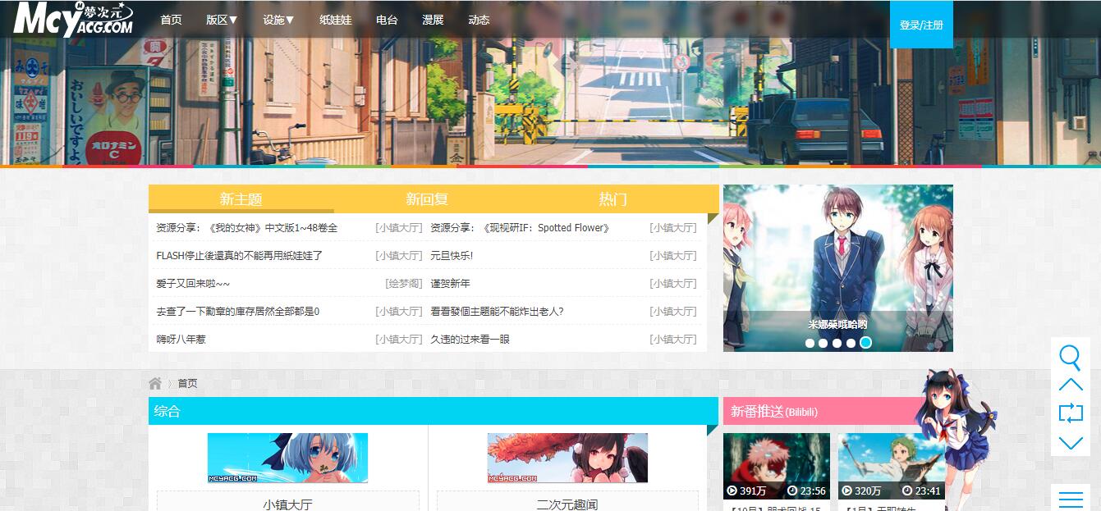Click the Mcy ACG.COM site logo
The height and width of the screenshot is (511, 1101).
[72, 20]
